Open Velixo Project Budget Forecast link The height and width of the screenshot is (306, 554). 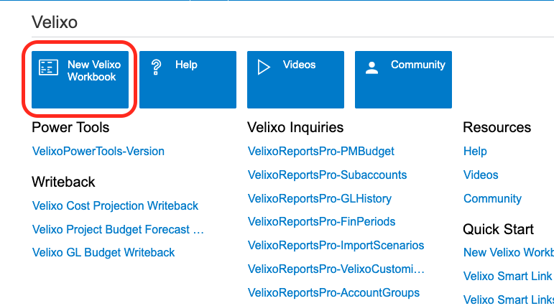point(118,229)
